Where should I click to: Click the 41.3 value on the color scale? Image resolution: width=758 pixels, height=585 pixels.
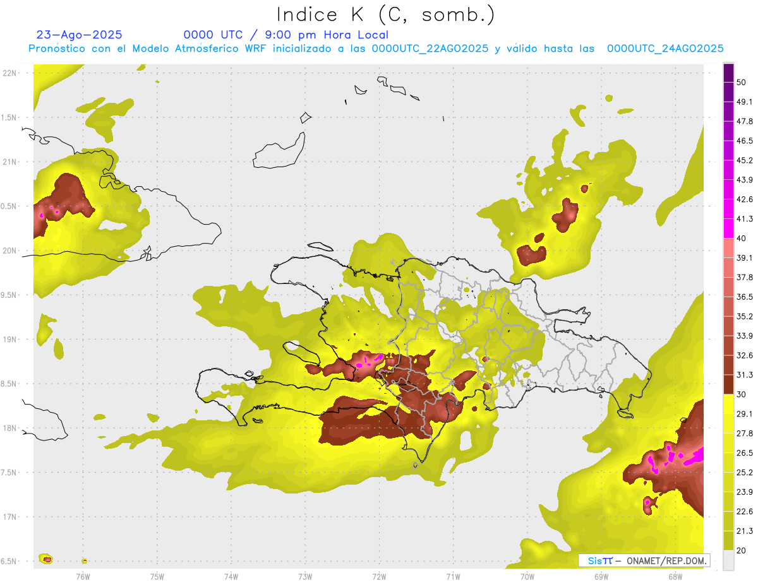(x=744, y=219)
